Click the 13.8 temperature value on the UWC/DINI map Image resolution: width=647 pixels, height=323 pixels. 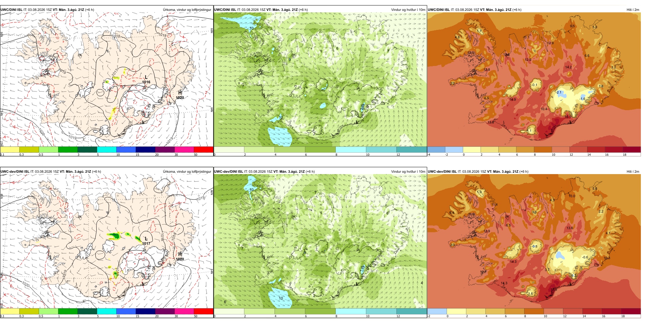pyautogui.click(x=491, y=122)
